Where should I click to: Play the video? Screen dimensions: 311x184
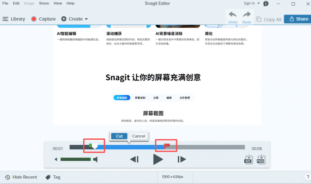click(x=158, y=159)
